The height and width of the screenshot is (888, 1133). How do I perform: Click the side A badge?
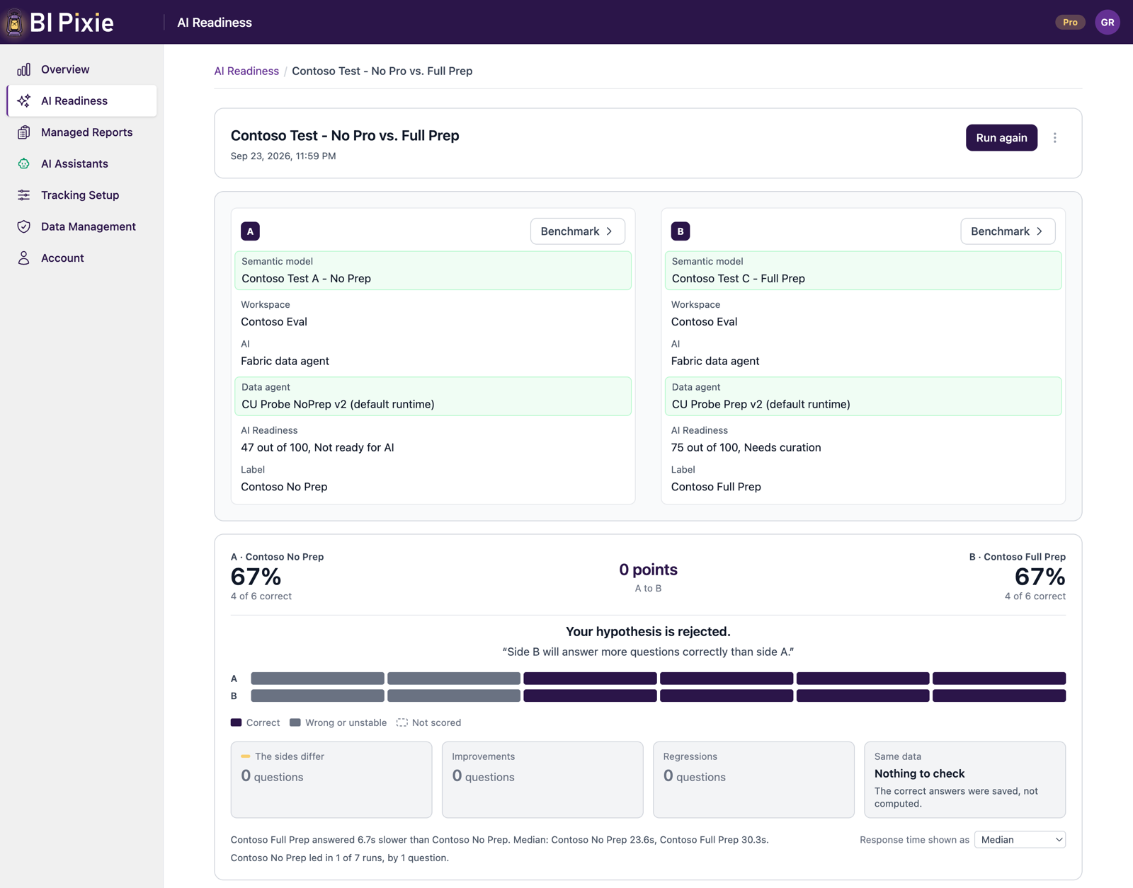click(x=250, y=231)
